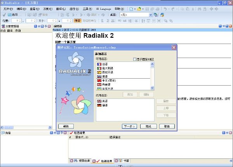Open the 方案管理器 panel menu arrow

pos(39,26)
